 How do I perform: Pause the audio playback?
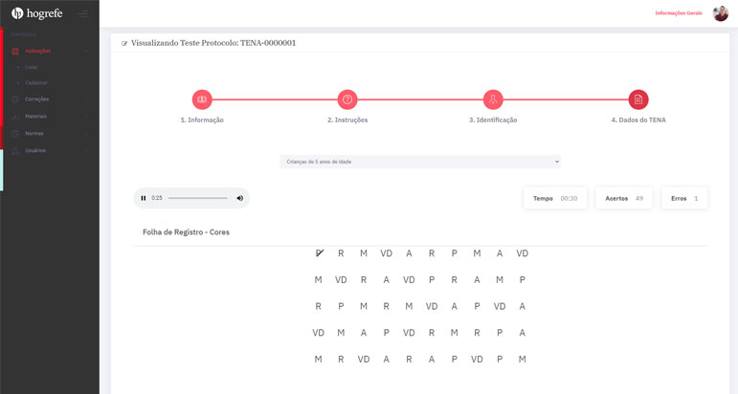coord(144,198)
